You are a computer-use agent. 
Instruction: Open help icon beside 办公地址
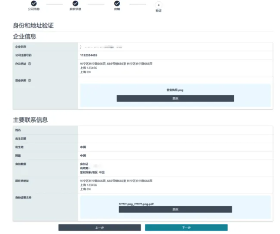29,63
